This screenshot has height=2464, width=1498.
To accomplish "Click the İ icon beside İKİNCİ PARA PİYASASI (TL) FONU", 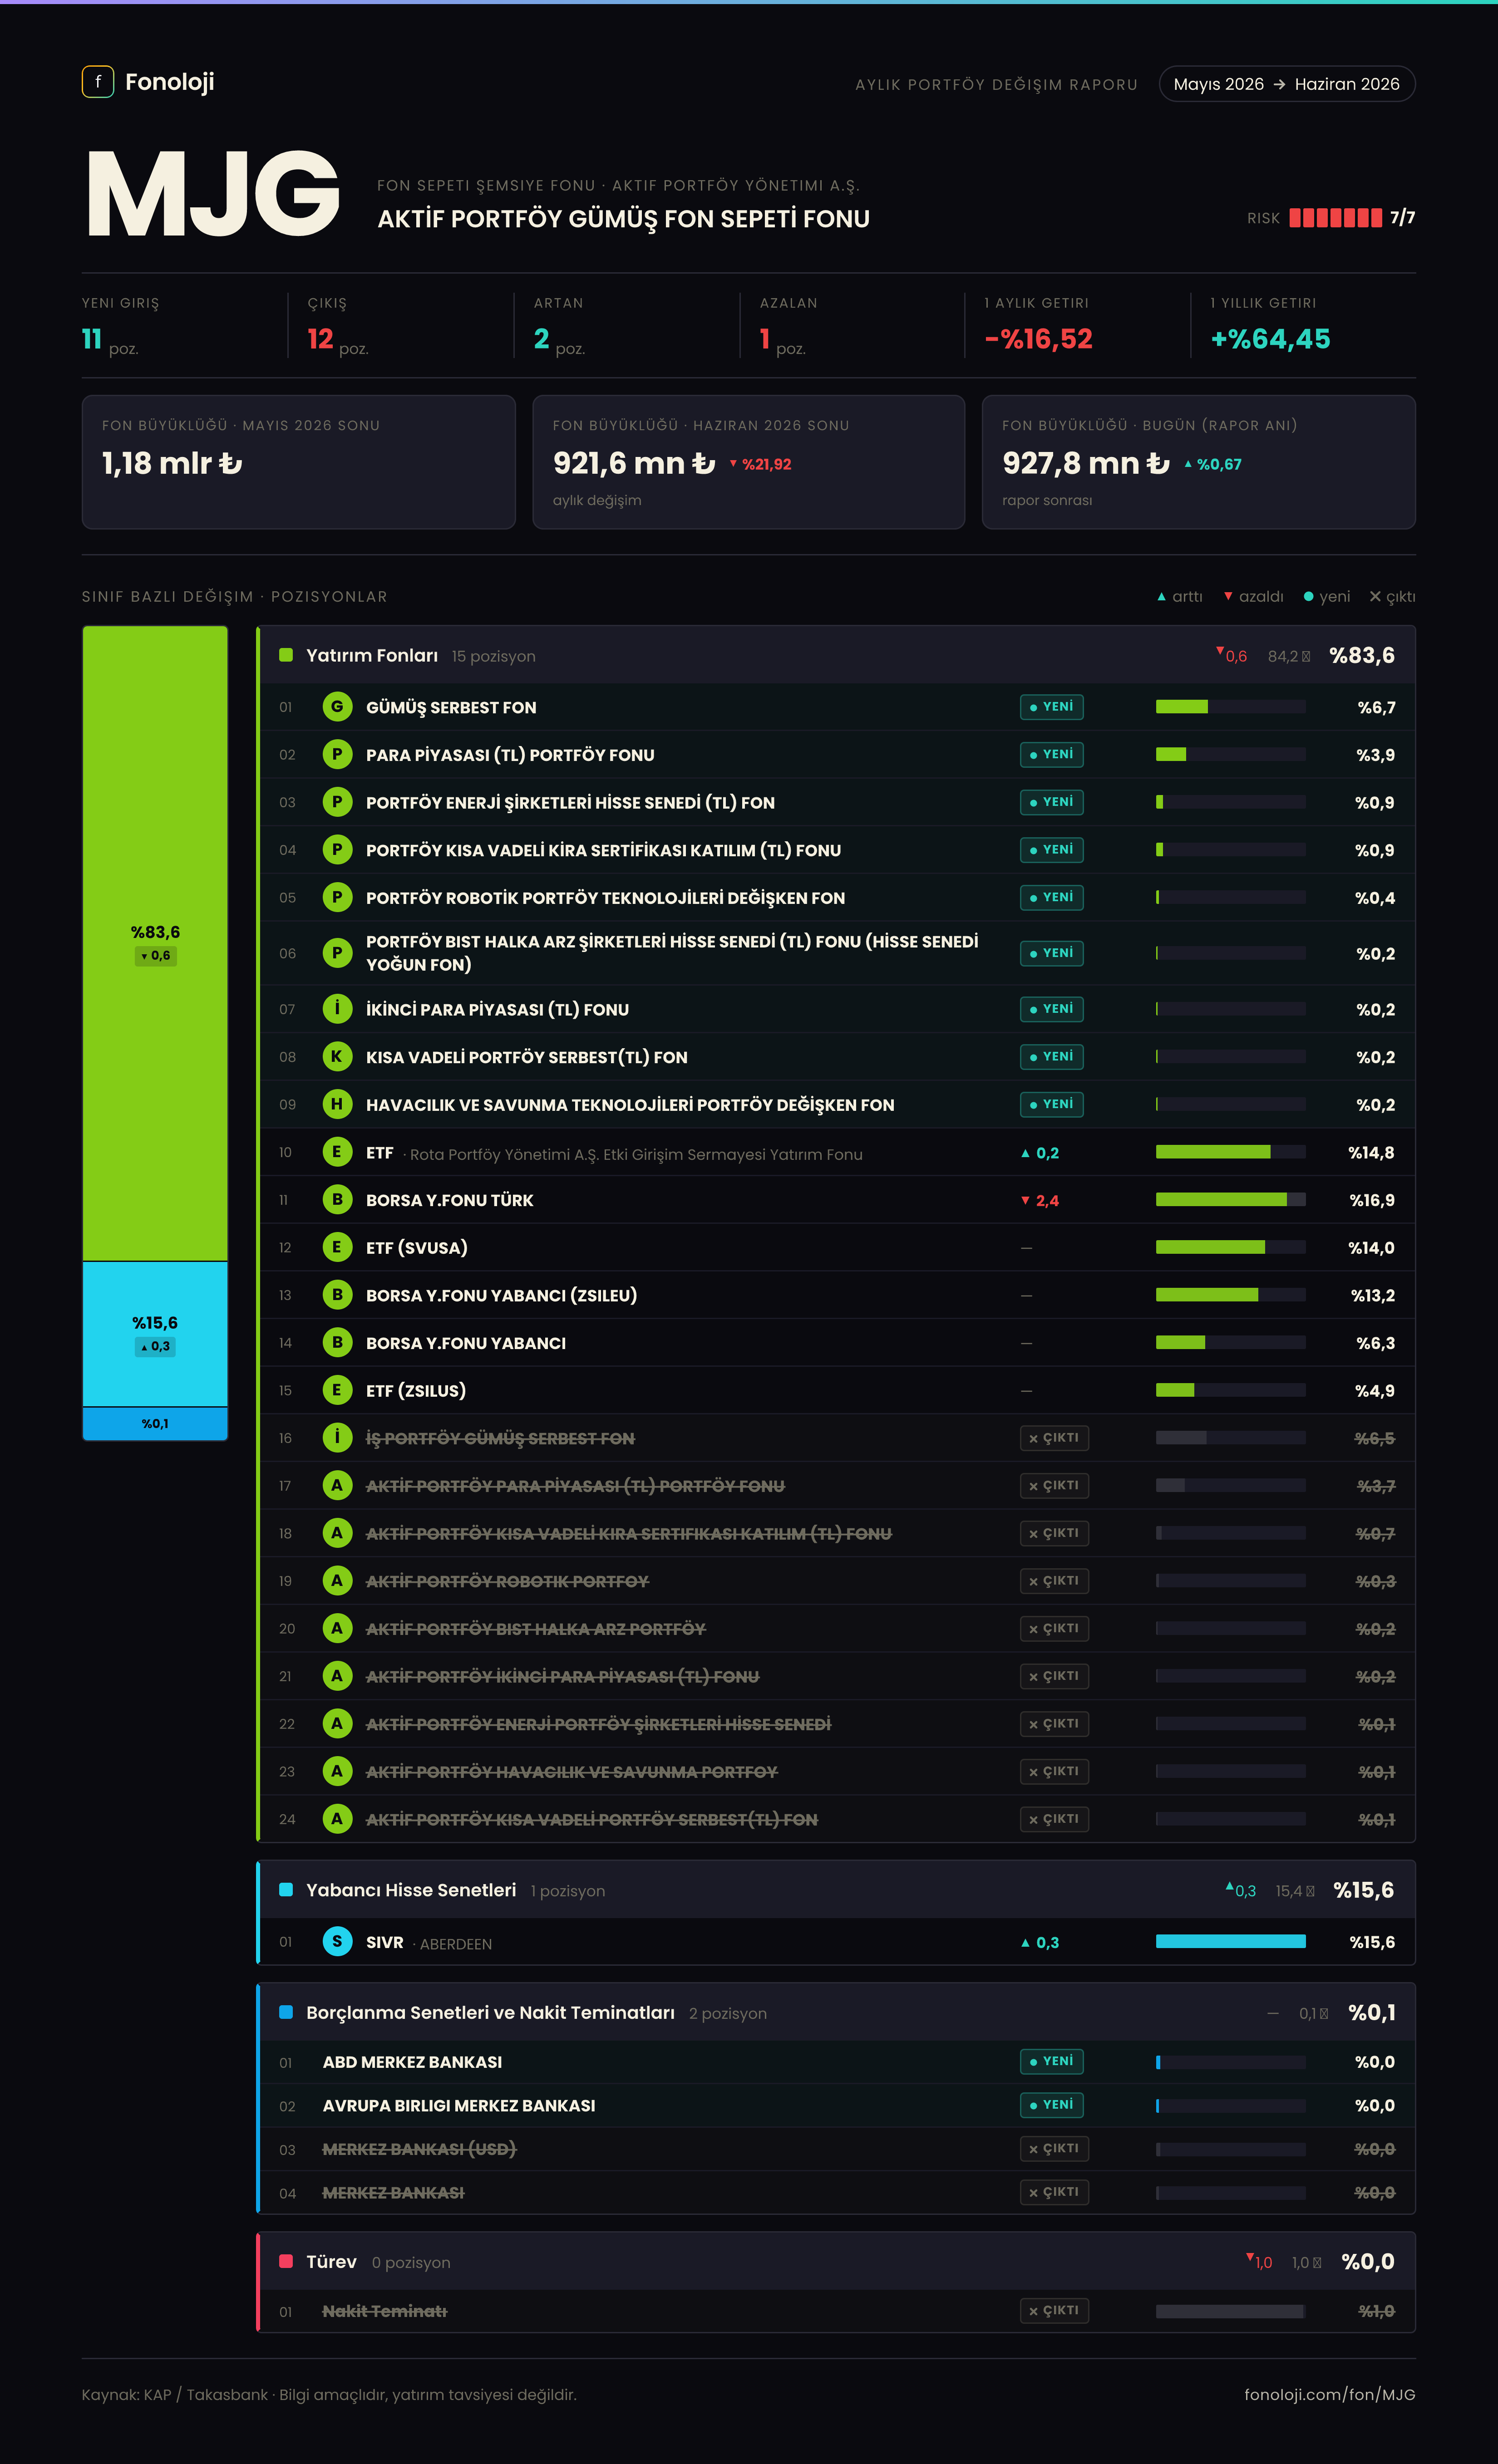I will click(337, 1009).
